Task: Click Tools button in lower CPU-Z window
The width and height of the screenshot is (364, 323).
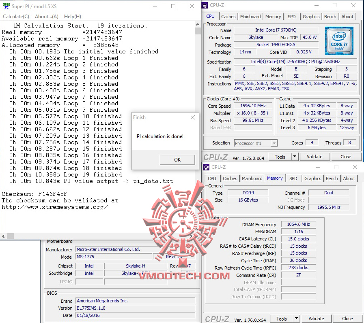Action: pyautogui.click(x=281, y=319)
